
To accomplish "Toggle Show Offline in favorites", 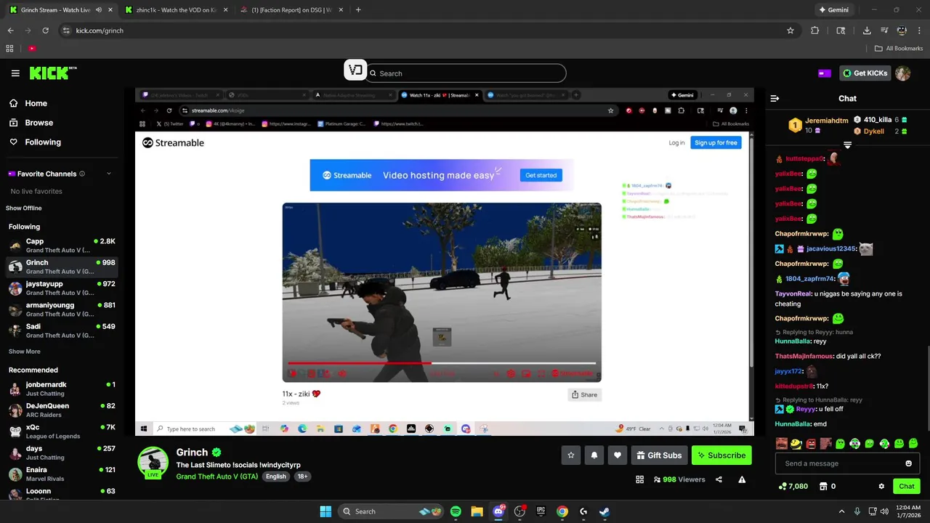I will pyautogui.click(x=24, y=208).
